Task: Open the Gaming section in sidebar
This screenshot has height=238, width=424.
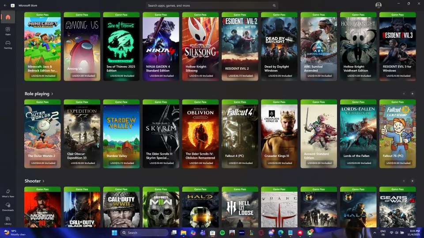Action: click(8, 45)
